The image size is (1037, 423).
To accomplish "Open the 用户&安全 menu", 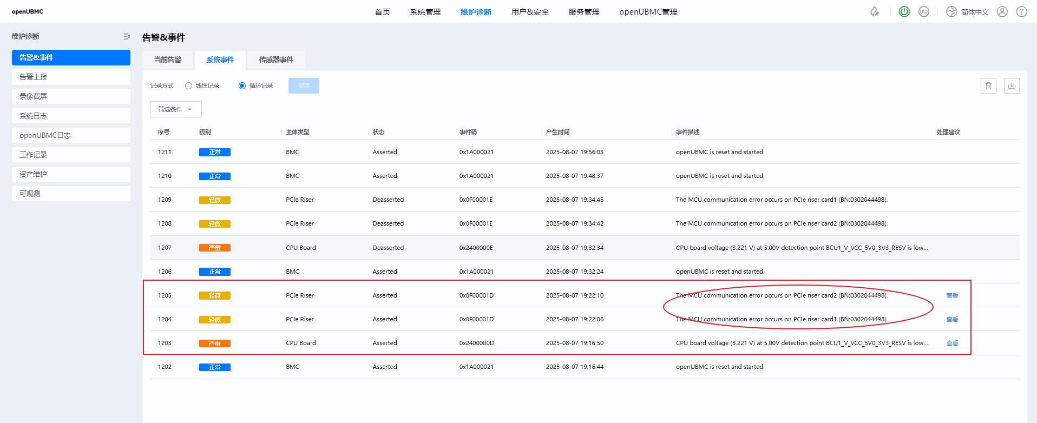I will (530, 12).
